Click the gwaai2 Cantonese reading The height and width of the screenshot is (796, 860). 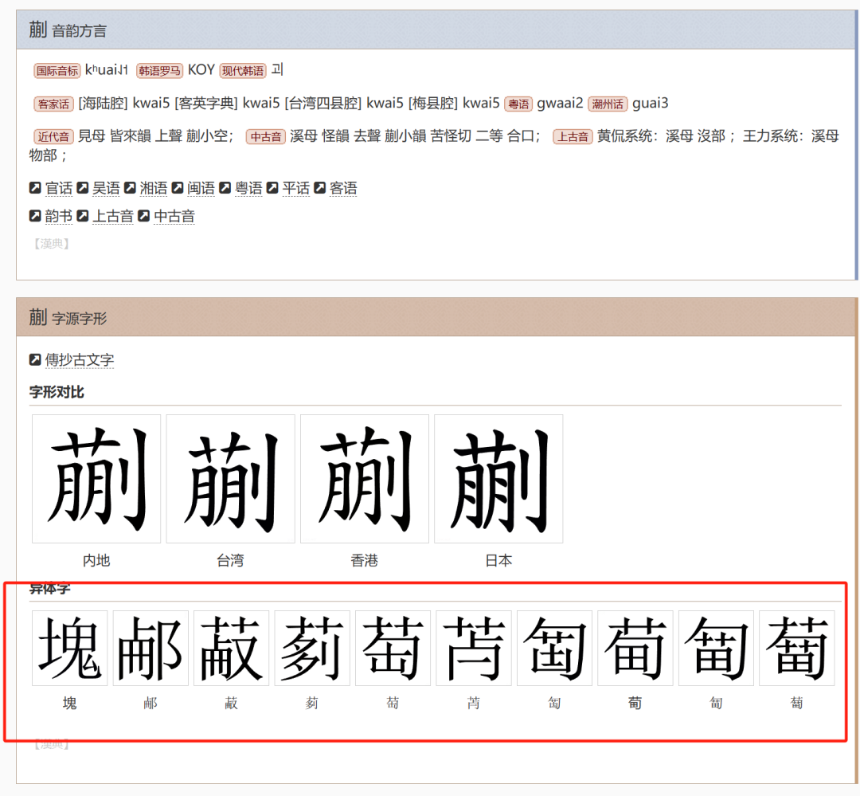[560, 104]
